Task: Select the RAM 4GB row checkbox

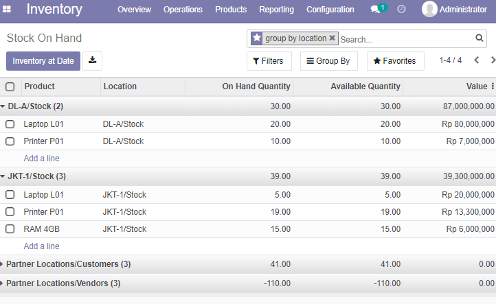Action: pos(10,229)
